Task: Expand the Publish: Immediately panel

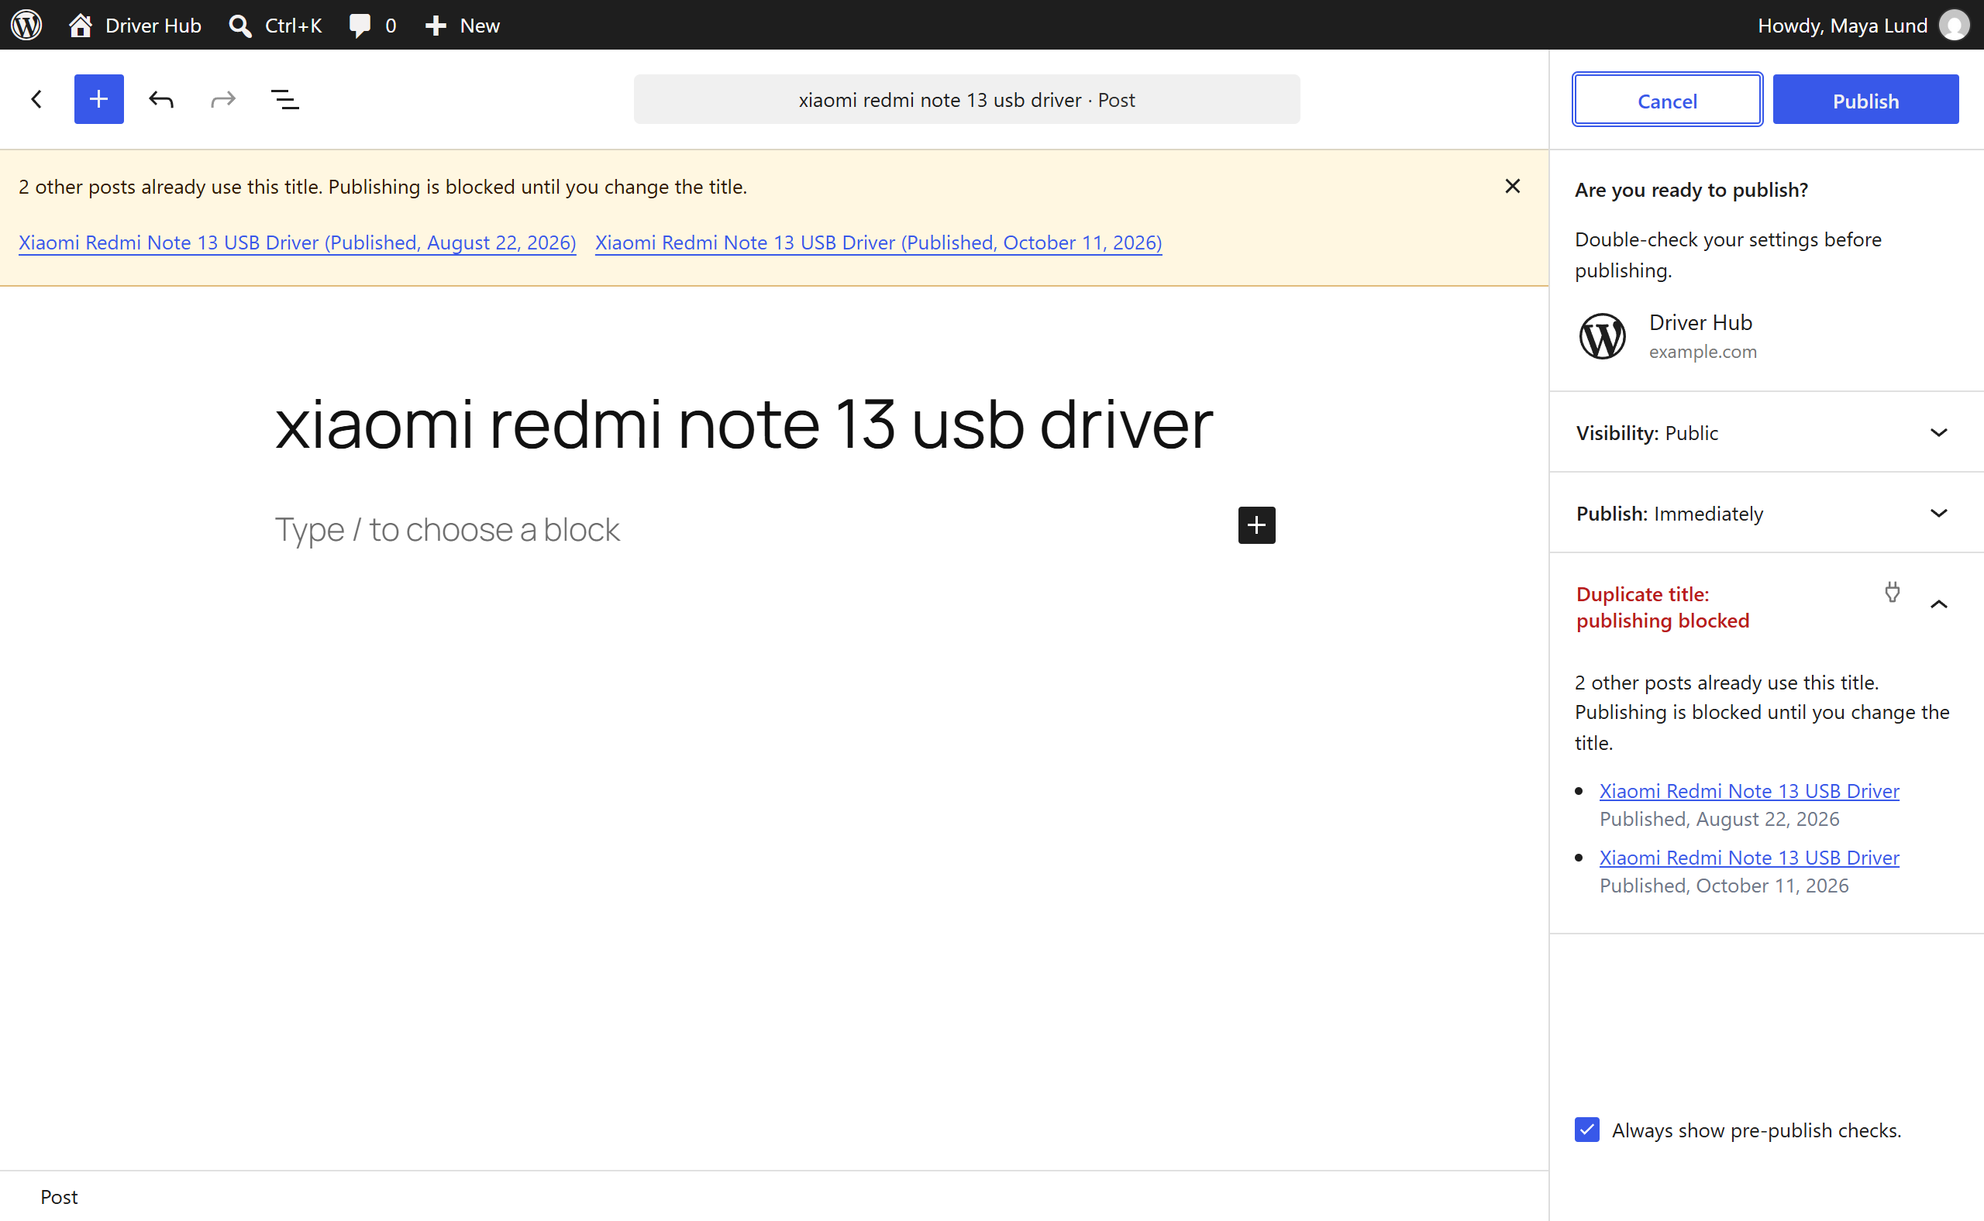Action: pyautogui.click(x=1766, y=514)
